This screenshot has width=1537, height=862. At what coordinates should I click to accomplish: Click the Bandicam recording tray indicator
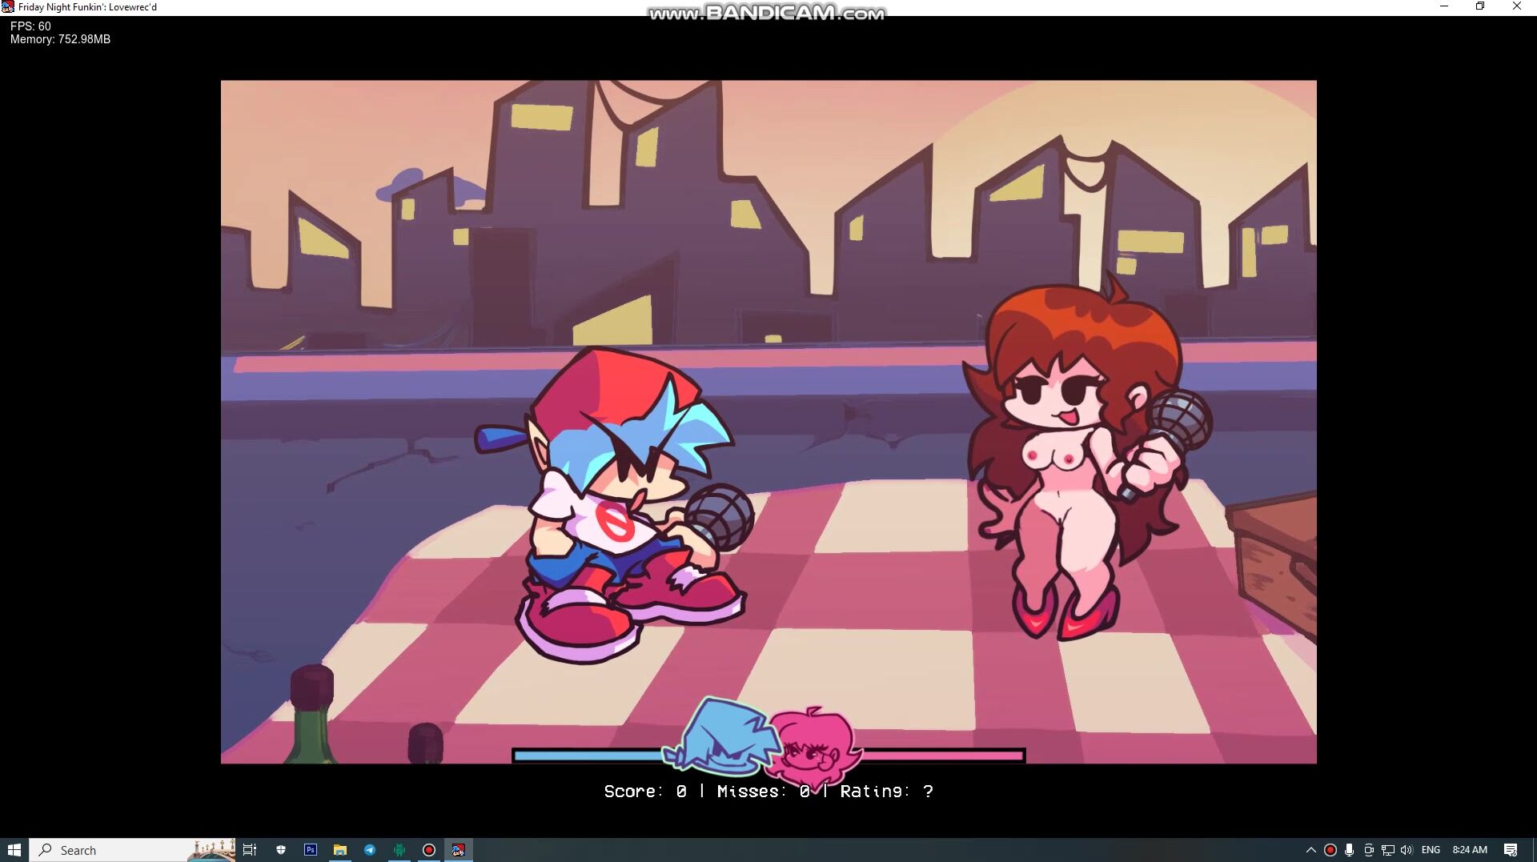coord(1330,850)
